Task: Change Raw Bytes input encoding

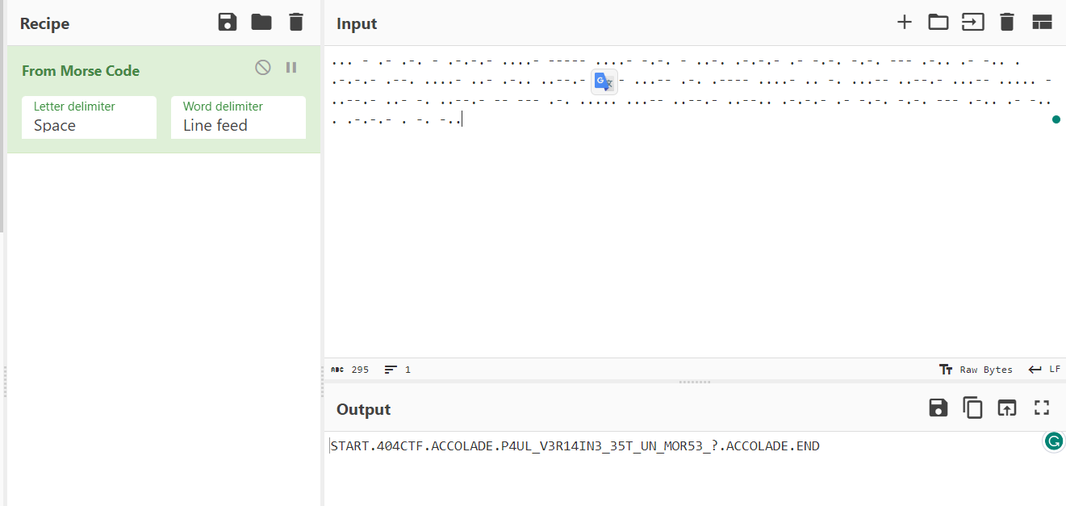Action: pos(976,370)
